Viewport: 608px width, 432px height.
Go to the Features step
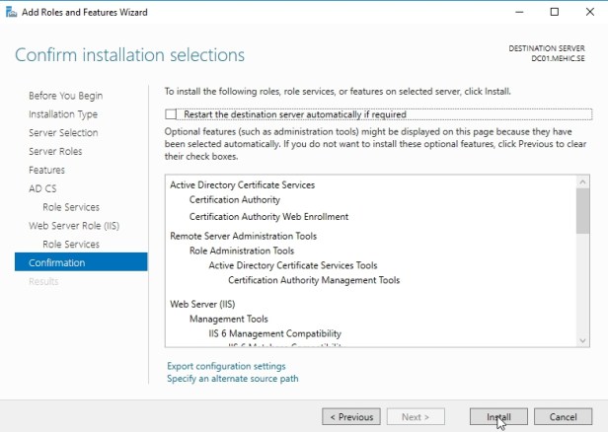click(46, 171)
